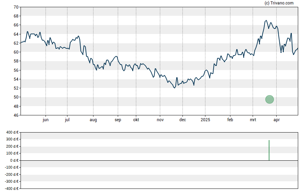Click the '2025' year label on the x-axis
Screen dimensions: 304x194
point(205,120)
